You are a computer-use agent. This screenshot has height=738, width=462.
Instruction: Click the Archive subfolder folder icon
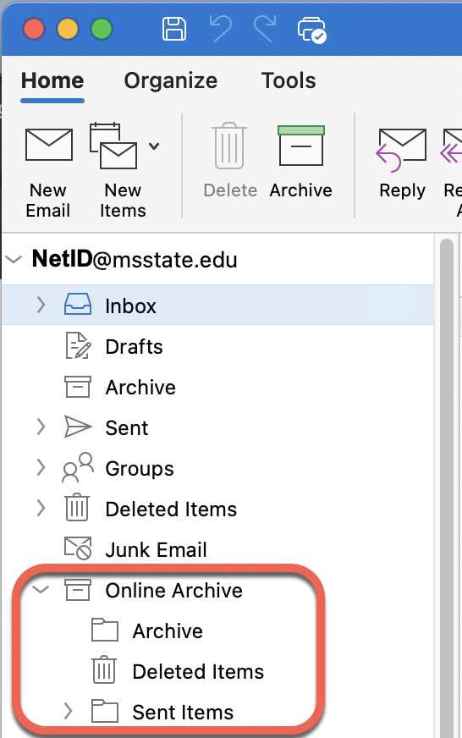coord(104,630)
